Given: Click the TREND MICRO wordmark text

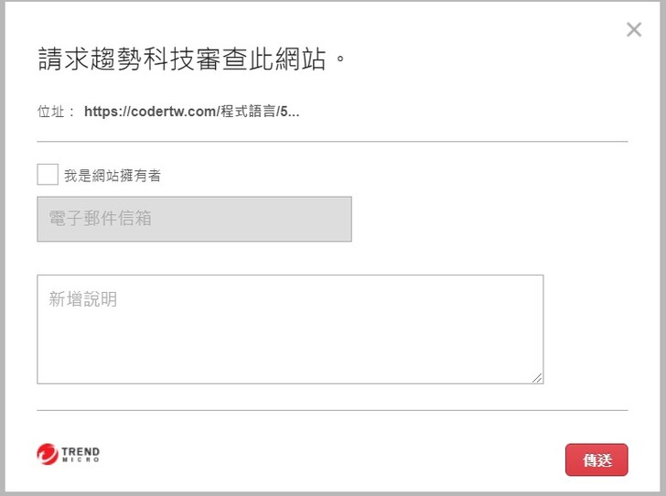Looking at the screenshot, I should [81, 451].
